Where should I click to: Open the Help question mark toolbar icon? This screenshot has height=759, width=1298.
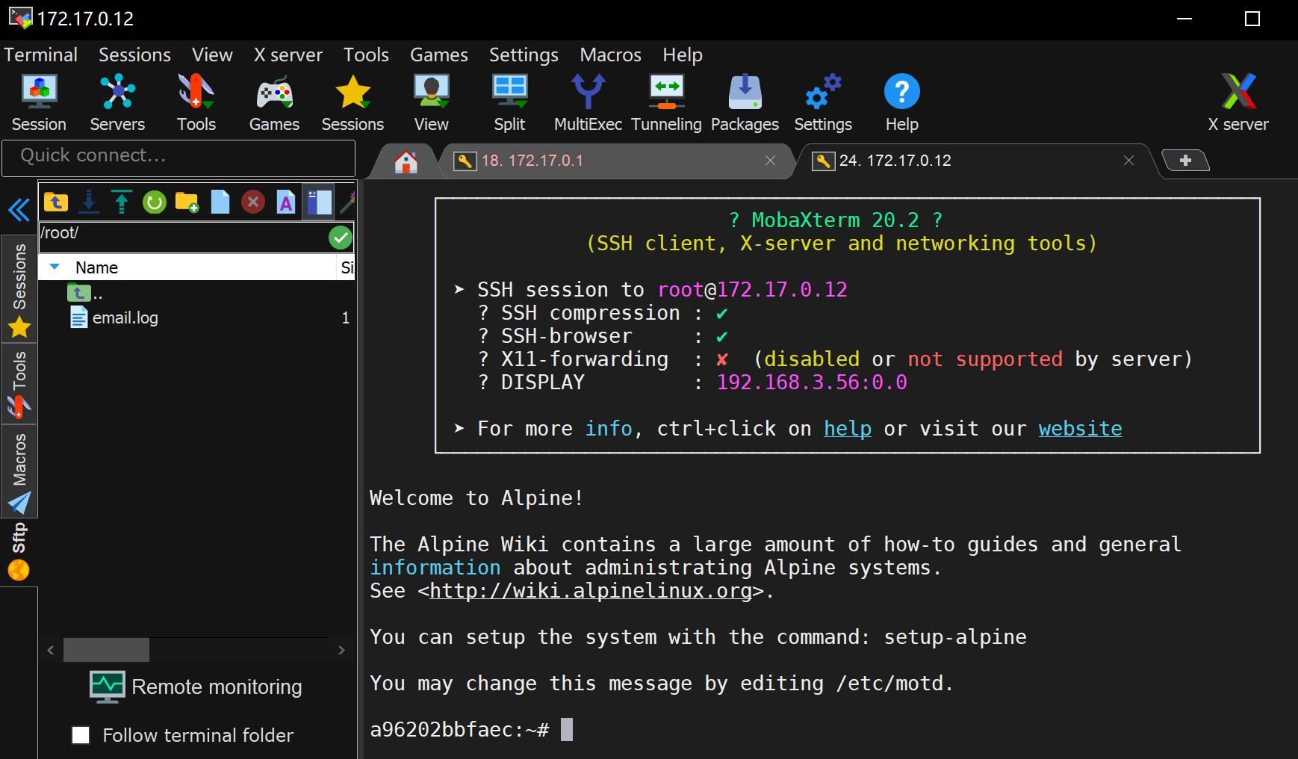[901, 103]
